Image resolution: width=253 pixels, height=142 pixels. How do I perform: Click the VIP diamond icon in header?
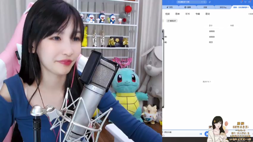click(245, 2)
